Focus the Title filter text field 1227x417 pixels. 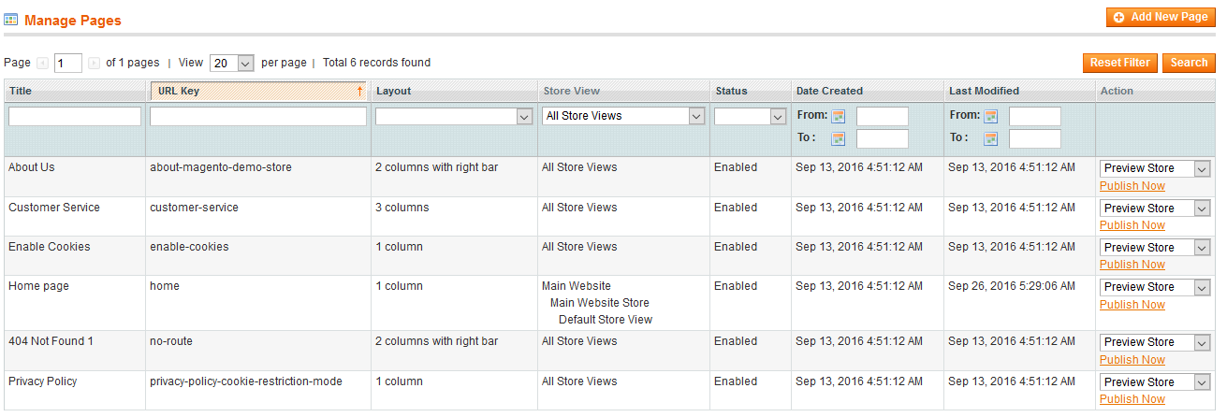click(75, 117)
